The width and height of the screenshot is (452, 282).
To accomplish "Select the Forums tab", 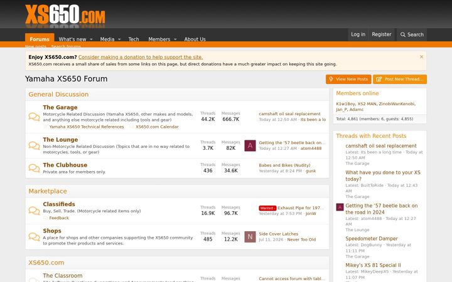I will tap(40, 39).
